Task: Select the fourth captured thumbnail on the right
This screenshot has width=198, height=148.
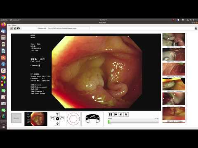Action: (x=174, y=84)
